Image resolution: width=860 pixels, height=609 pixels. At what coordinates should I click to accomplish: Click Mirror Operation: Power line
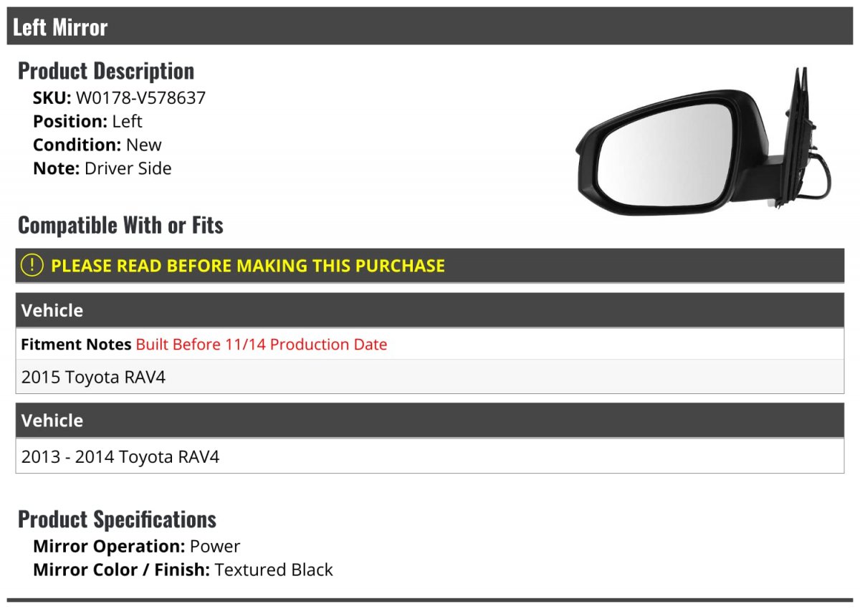(x=136, y=546)
